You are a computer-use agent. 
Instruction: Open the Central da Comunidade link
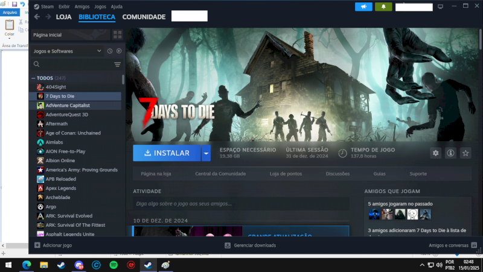(220, 174)
